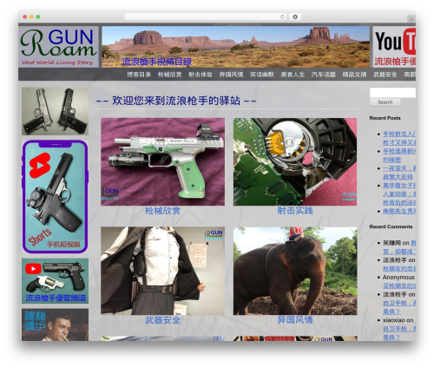Click the shoulder holster photo

(162, 271)
